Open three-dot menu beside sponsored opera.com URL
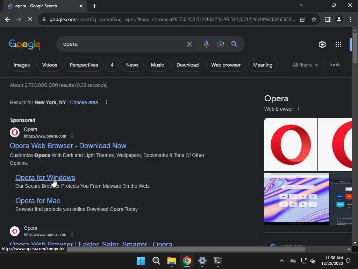 [72, 136]
